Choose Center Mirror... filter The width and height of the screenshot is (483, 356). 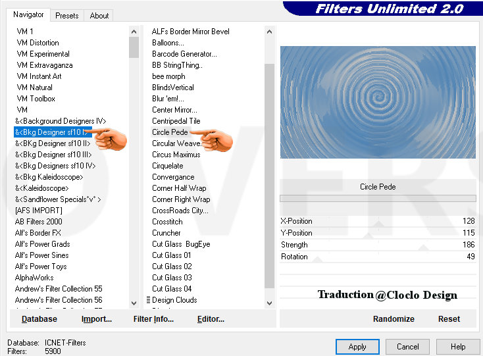174,110
